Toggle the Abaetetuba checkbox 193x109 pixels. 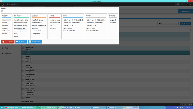[23, 48]
